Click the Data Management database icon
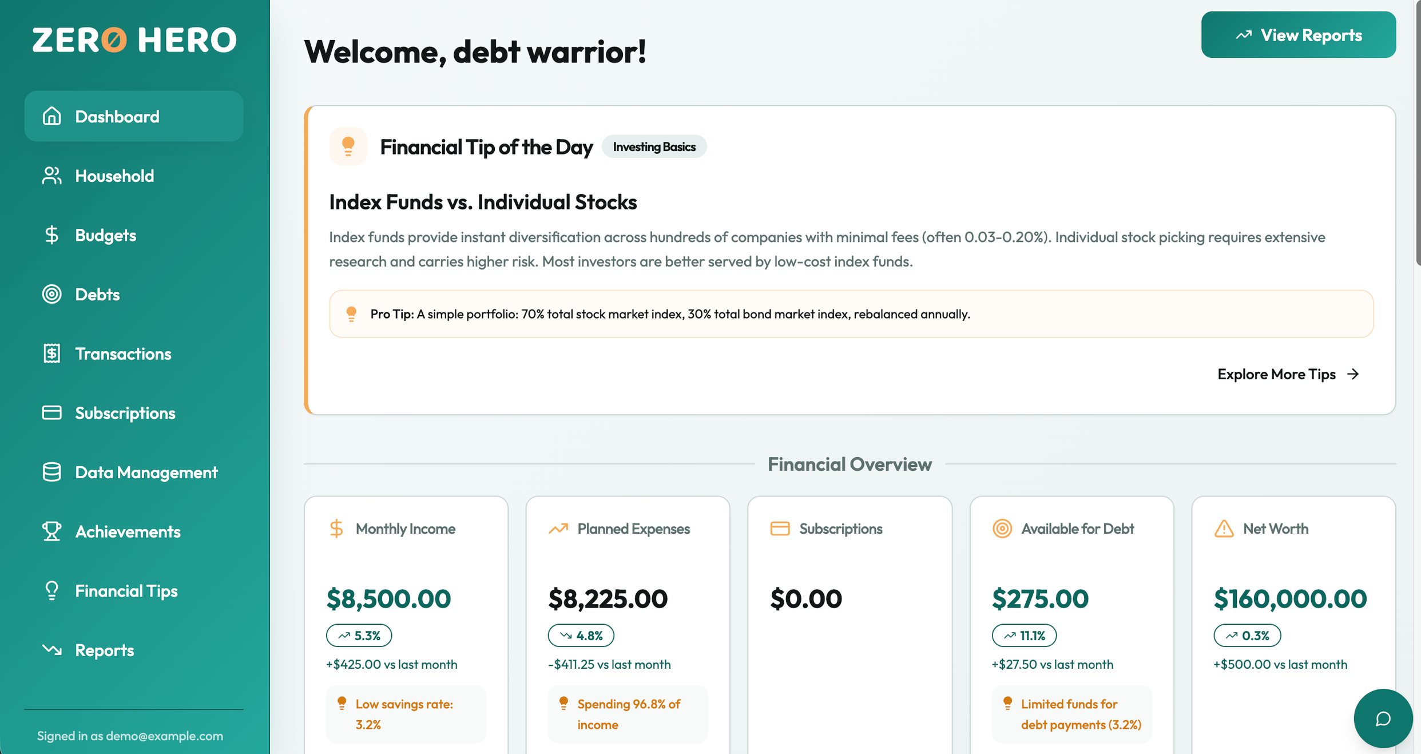Viewport: 1421px width, 754px height. coord(51,473)
